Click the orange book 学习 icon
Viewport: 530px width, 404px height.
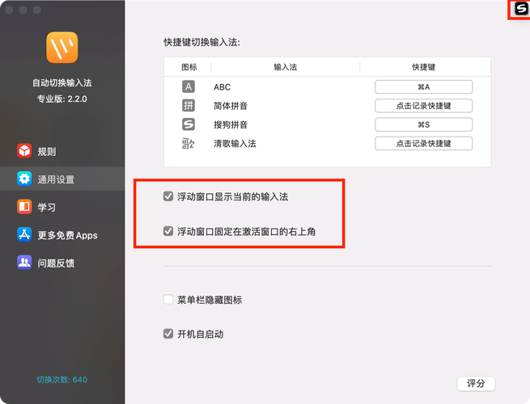point(24,207)
